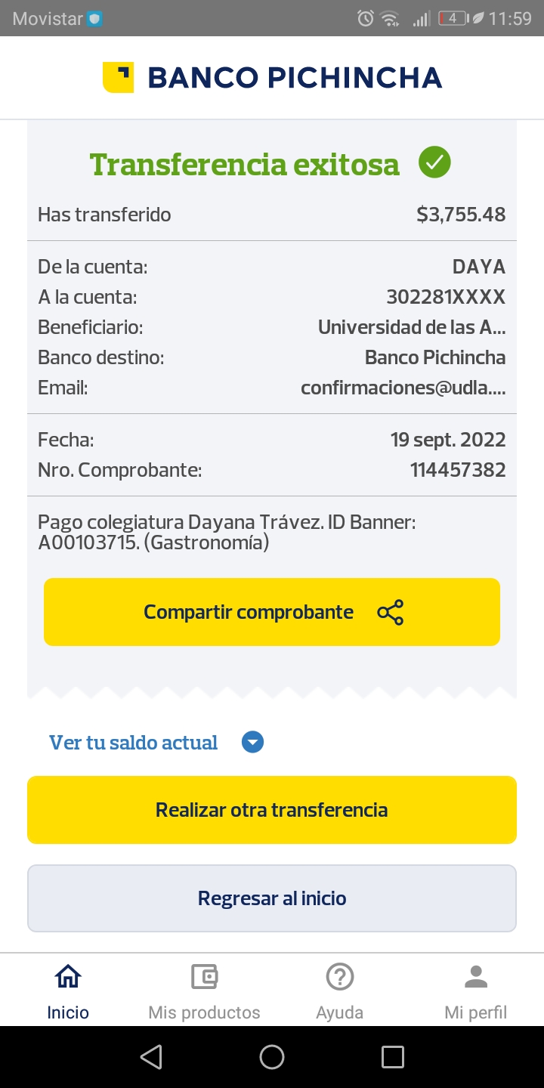Tap the receipt number 114457382

pyautogui.click(x=458, y=470)
